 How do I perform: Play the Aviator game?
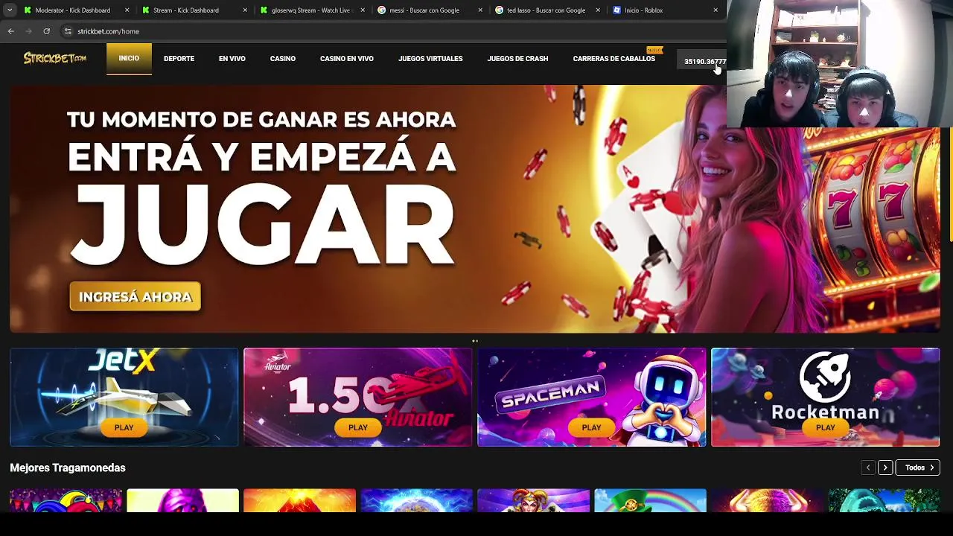click(x=357, y=427)
